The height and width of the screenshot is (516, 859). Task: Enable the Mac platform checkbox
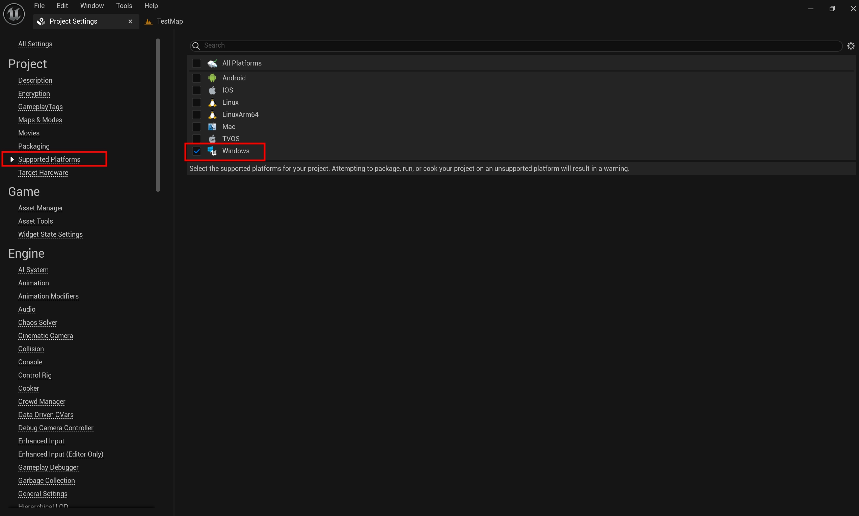(197, 127)
